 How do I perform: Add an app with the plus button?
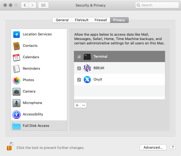(77, 105)
